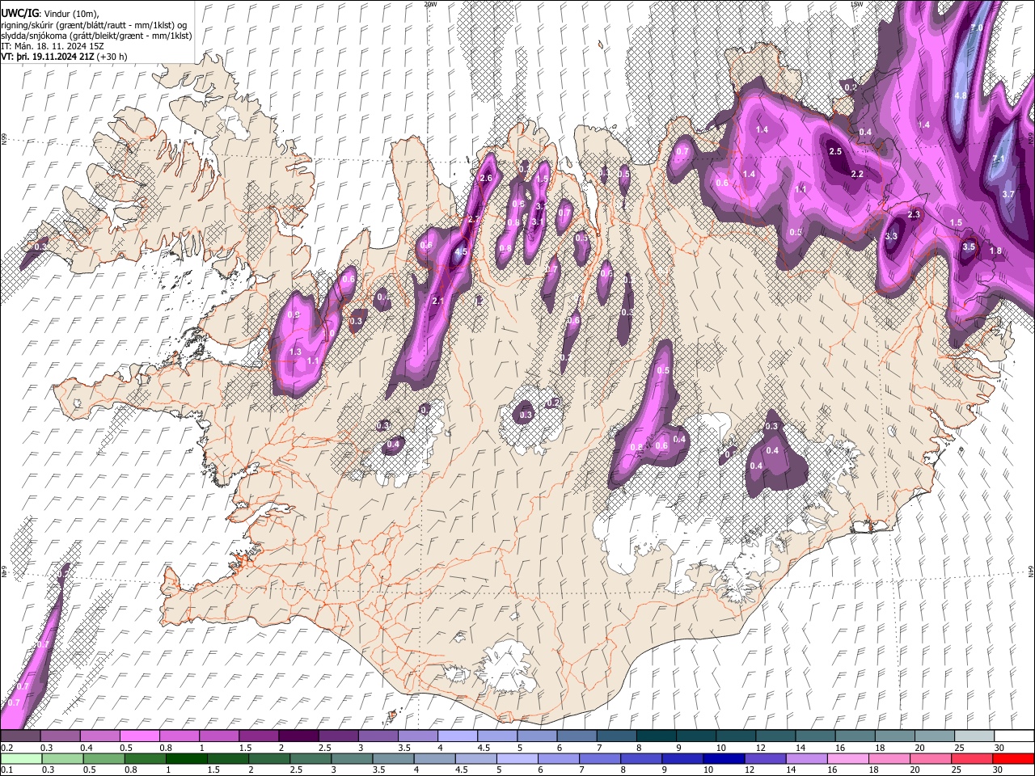Screen dimensions: 1035x776
Task: Click the "VT: þri. 19.11.2024 21Z" valid time text
Action: (x=48, y=57)
